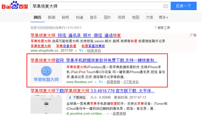Image resolution: width=202 pixels, height=120 pixels.
Task: Switch to the 图片 tab
Action: (107, 17)
